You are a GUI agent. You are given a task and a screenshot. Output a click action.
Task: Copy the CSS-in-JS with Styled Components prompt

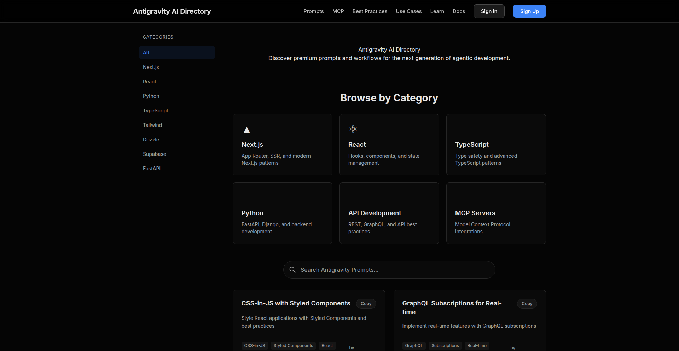coord(366,304)
